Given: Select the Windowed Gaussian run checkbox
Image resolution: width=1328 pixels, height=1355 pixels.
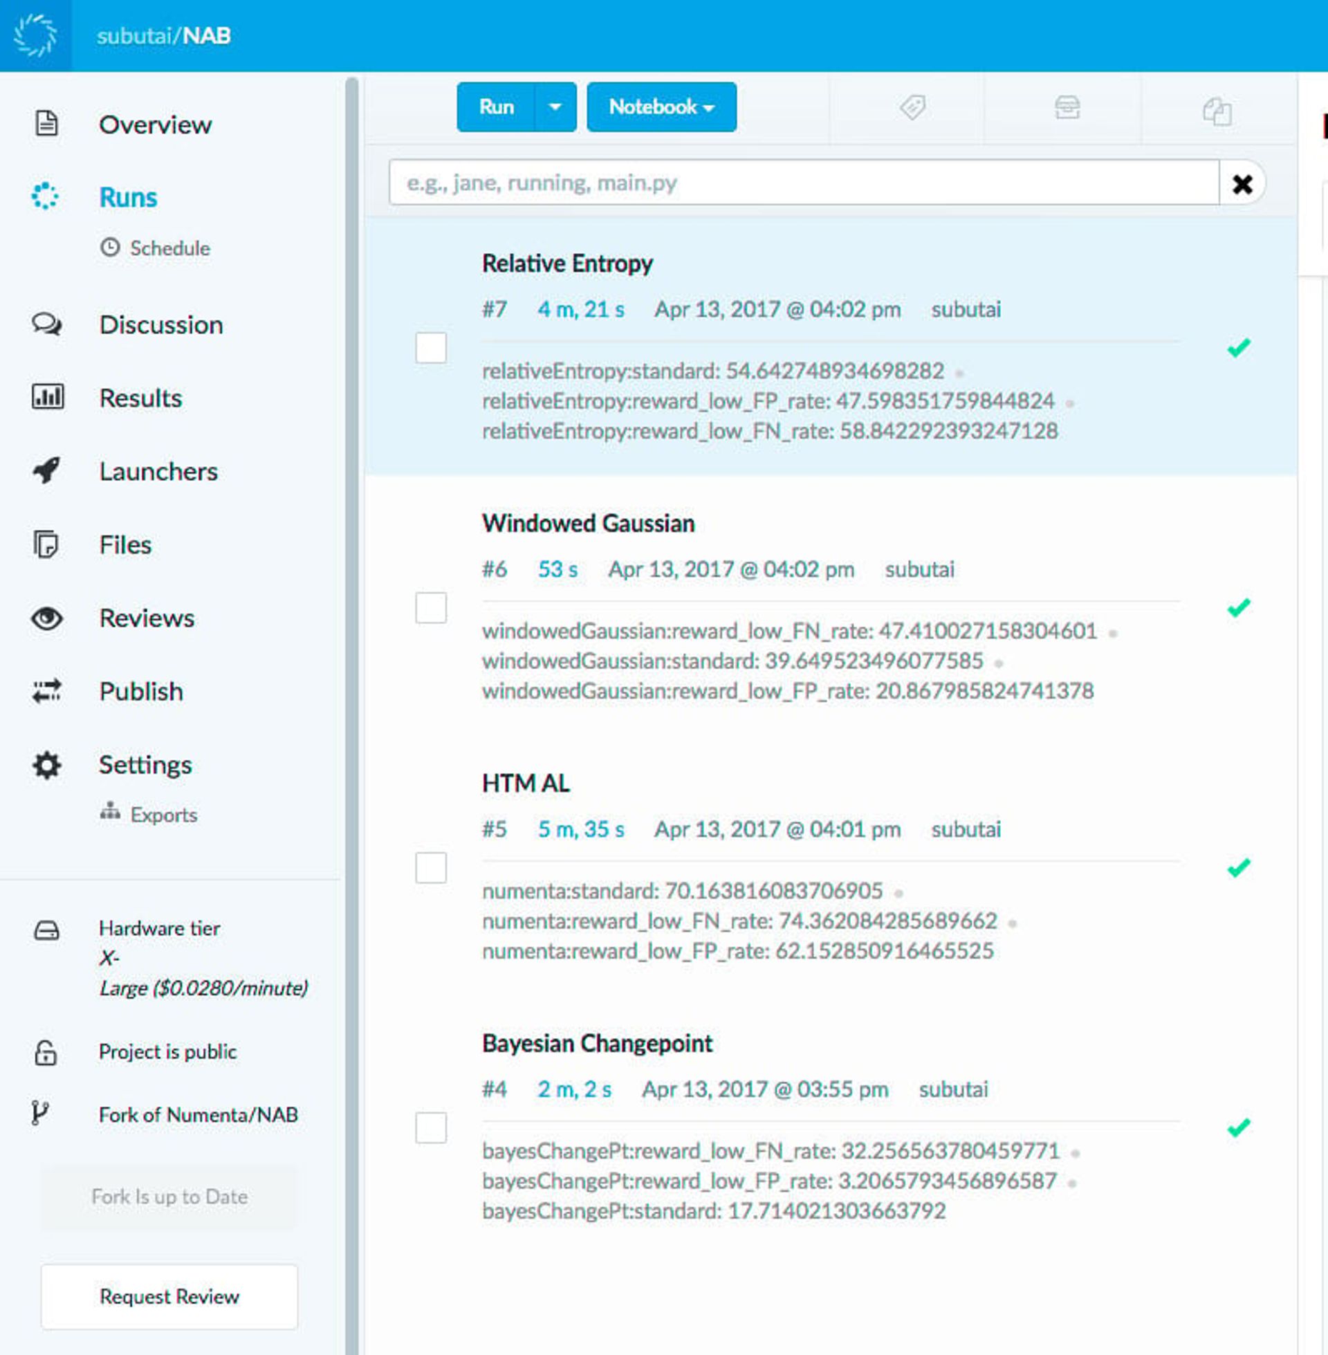Looking at the screenshot, I should [x=430, y=607].
